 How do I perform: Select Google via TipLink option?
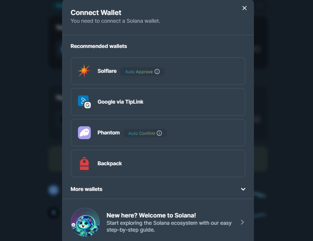[x=158, y=102]
